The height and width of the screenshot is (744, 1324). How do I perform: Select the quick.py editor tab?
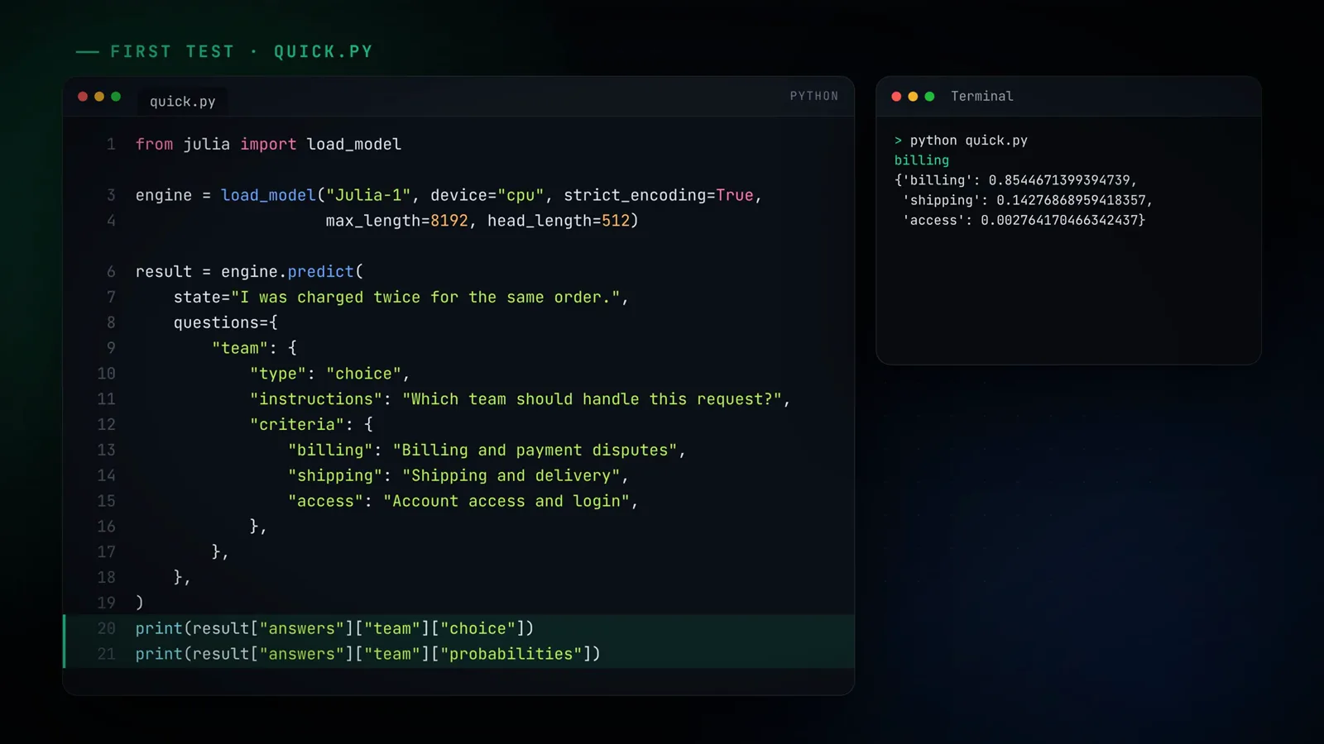click(182, 102)
